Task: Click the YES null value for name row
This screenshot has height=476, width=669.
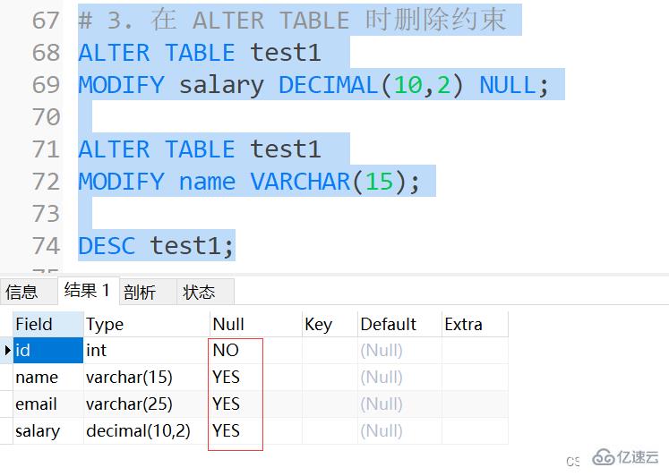Action: tap(226, 378)
